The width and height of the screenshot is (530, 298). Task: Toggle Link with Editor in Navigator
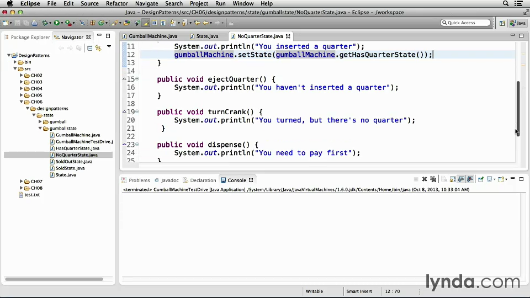click(x=98, y=48)
